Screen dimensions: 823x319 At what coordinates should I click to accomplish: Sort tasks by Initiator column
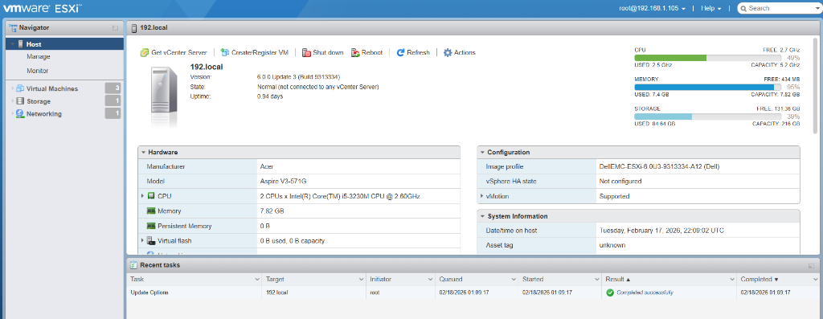tap(380, 279)
